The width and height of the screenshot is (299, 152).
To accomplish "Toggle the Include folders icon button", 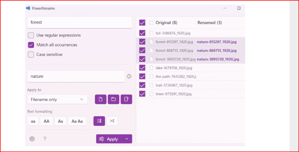I will 113,99.
